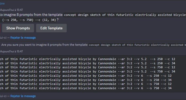Click the '{--s 250, --s 750} --c {12, 34}' code
Screen dimensions: 186x100
pos(29,20)
